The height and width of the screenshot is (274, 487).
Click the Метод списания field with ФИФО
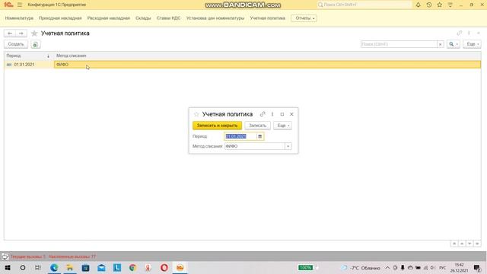pos(254,146)
